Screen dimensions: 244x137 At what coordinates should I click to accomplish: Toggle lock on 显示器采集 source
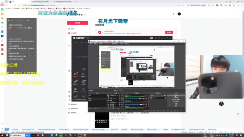[122, 102]
